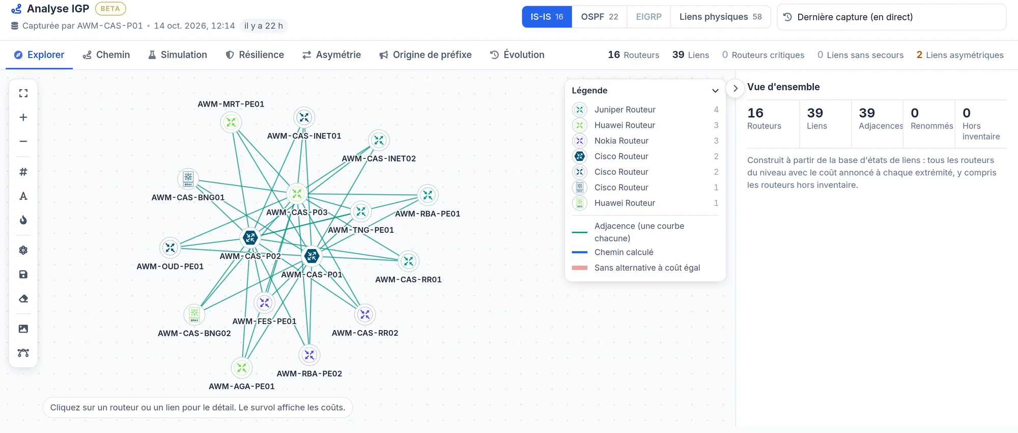The image size is (1018, 433).
Task: Open the Évolution tab
Action: click(517, 55)
